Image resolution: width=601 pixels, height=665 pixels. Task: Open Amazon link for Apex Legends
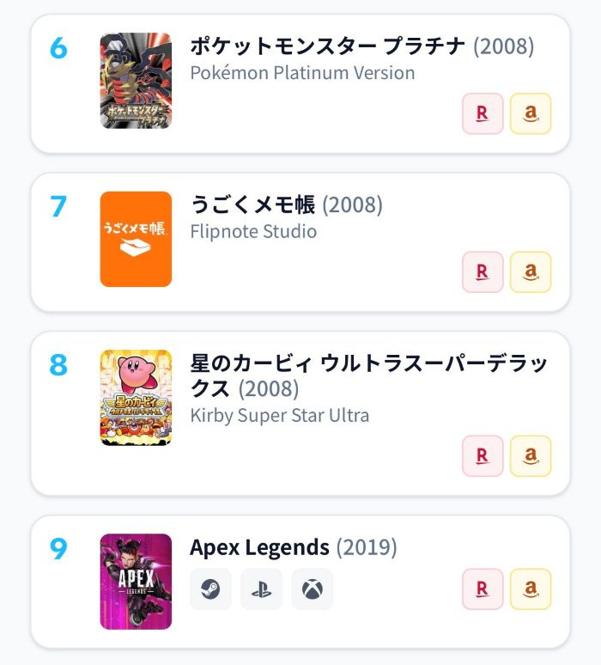click(531, 589)
